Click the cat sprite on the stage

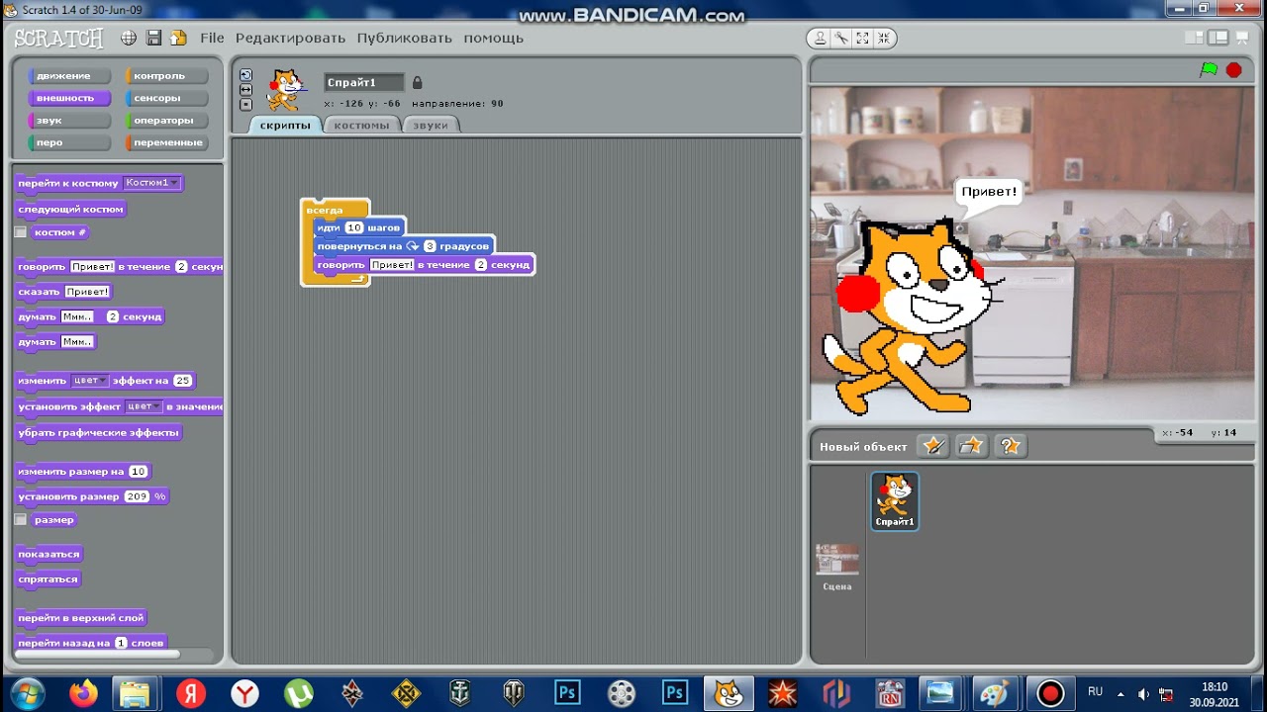[911, 316]
